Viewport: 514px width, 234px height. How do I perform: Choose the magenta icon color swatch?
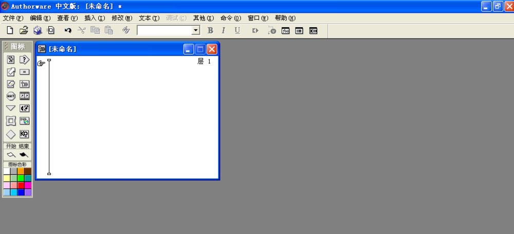coord(28,186)
